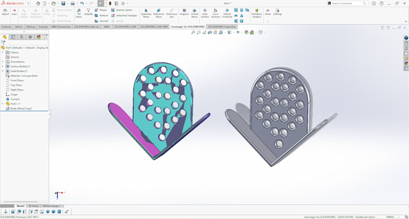
Task: Switch to ConfigurationManager panel tab
Action: click(22, 37)
